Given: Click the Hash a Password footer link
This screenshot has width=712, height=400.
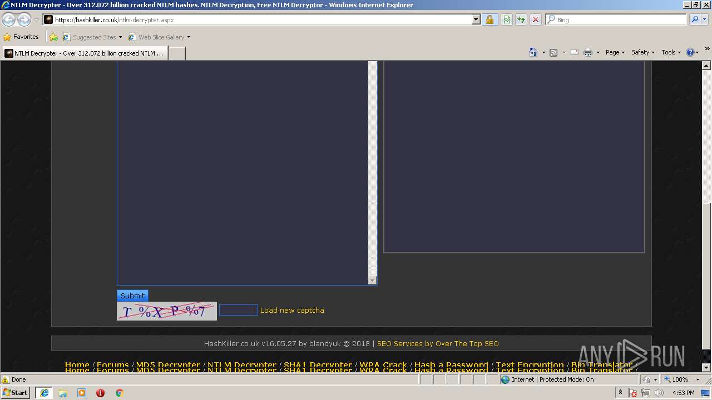Looking at the screenshot, I should (x=451, y=366).
